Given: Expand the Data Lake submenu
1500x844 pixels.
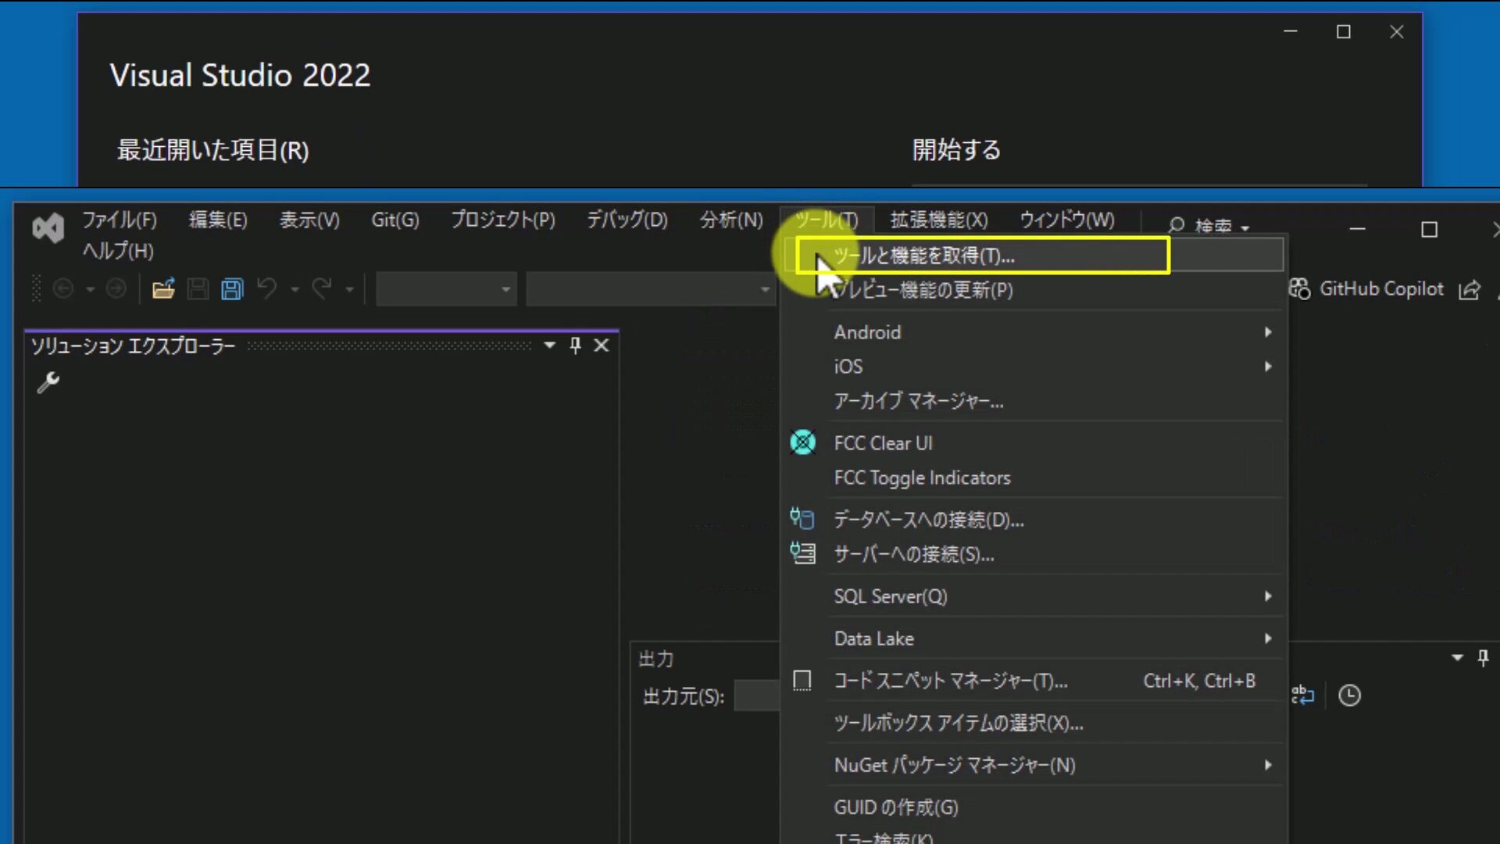Looking at the screenshot, I should point(1268,638).
